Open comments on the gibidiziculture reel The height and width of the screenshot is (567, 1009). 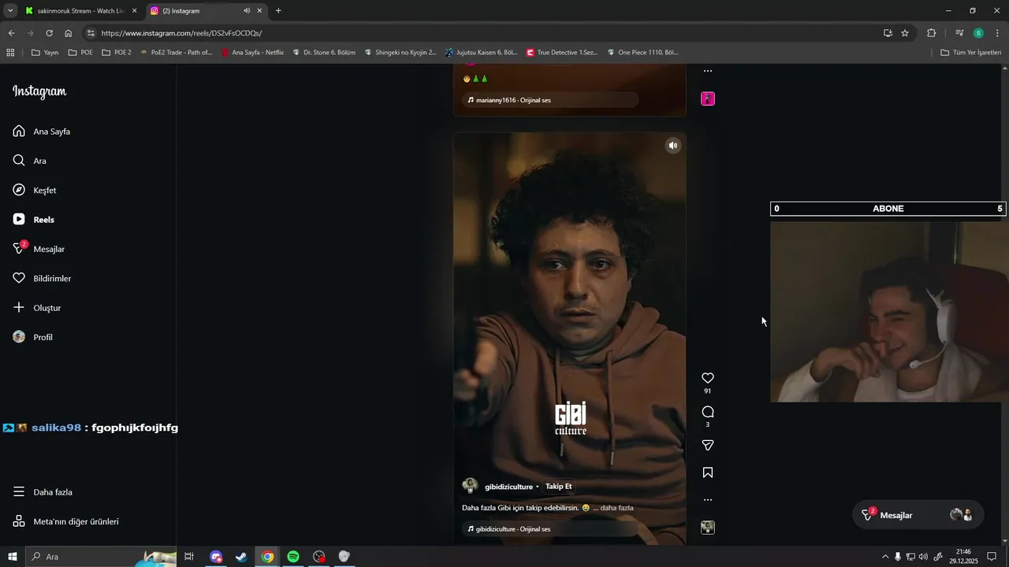(x=708, y=412)
